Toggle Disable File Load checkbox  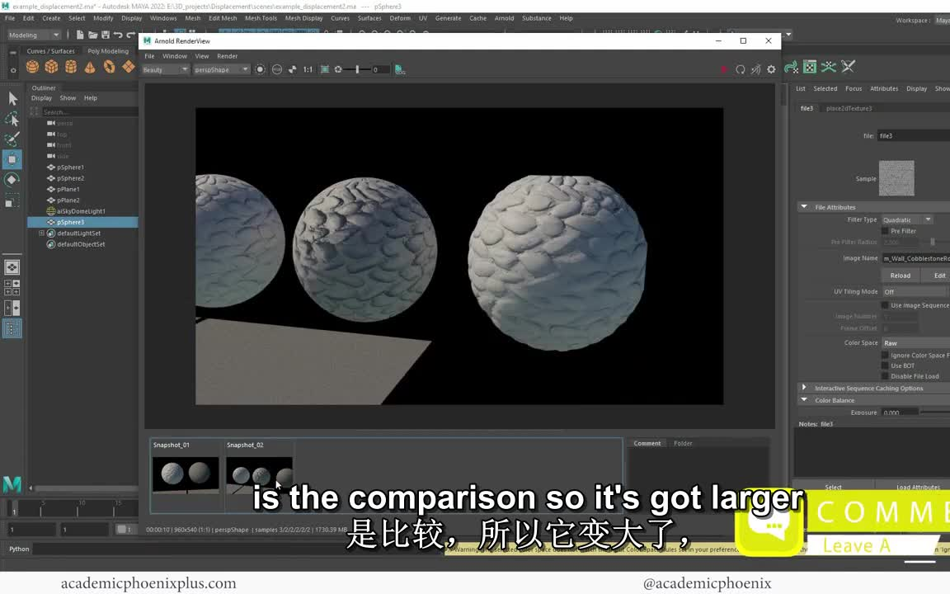pos(885,376)
